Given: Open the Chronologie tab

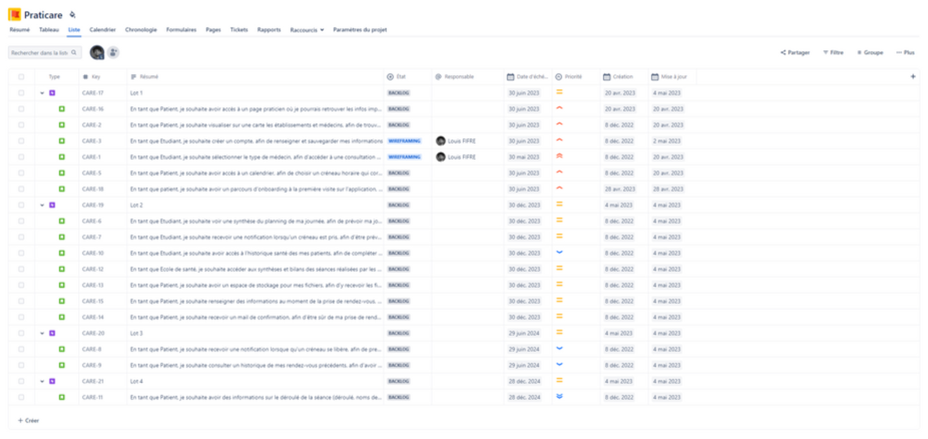Looking at the screenshot, I should (141, 30).
